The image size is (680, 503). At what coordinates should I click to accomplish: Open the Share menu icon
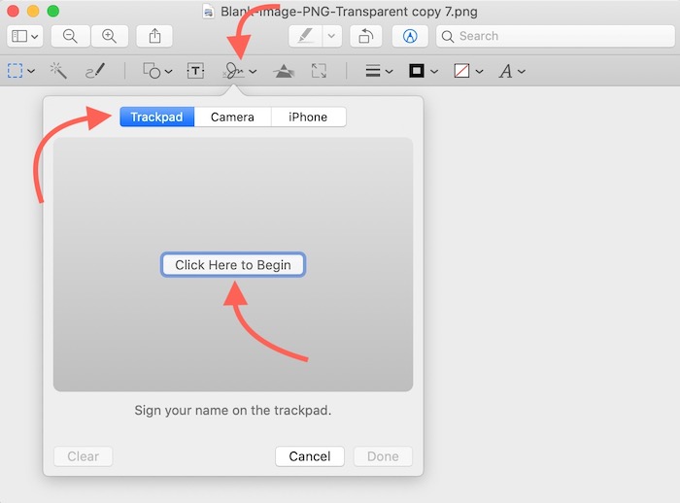[154, 36]
